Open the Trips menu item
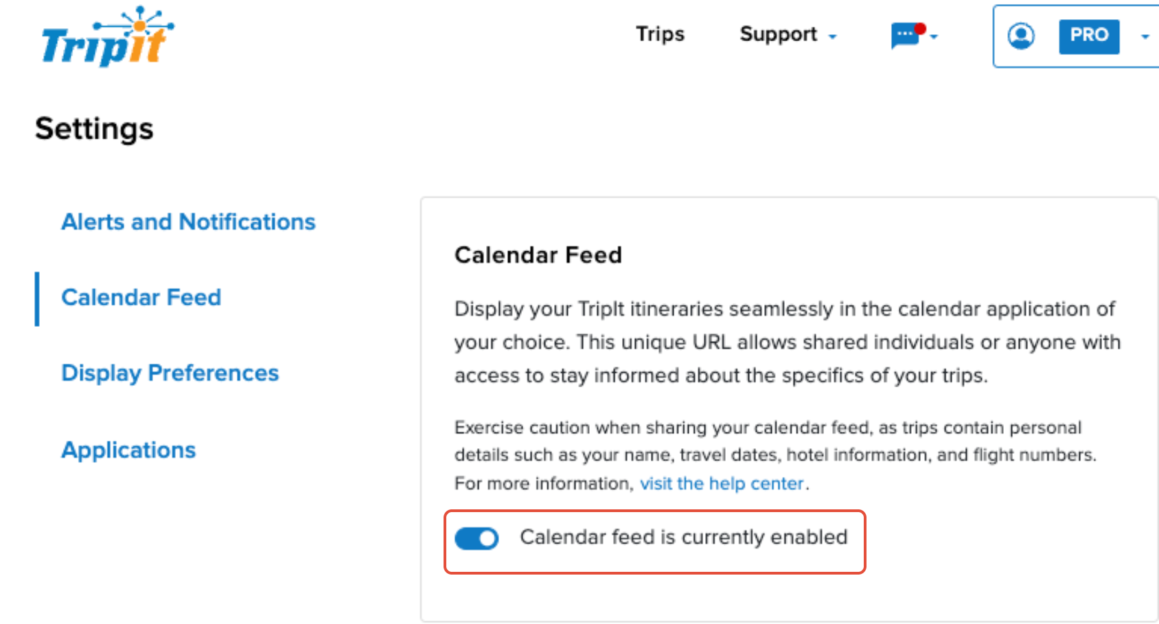Viewport: 1159px width, 624px height. 660,34
